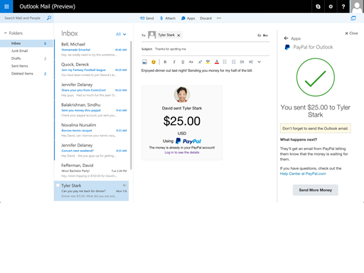Open Jennifer Delaney's Concert next weekend email
This screenshot has height=273, width=364.
[x=92, y=150]
